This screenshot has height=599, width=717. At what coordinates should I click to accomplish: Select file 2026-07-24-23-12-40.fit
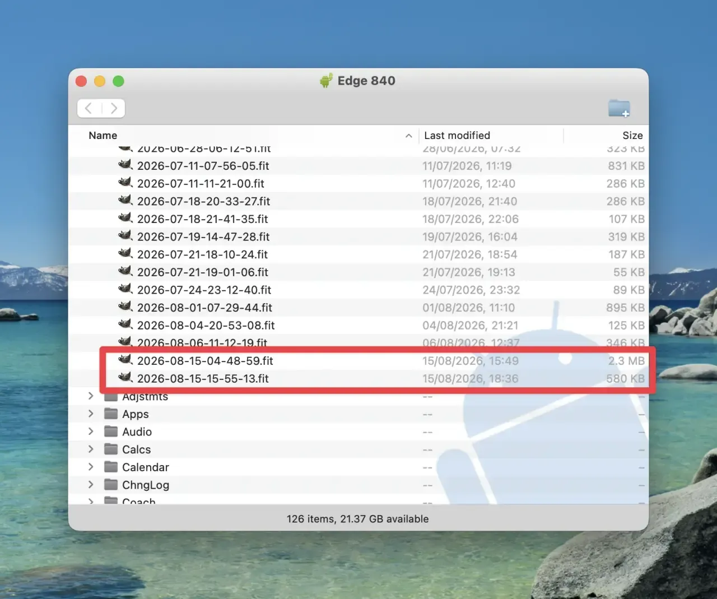(204, 290)
